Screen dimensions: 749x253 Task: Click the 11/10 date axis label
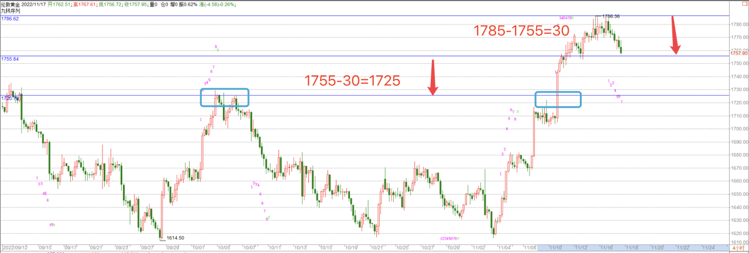556,248
